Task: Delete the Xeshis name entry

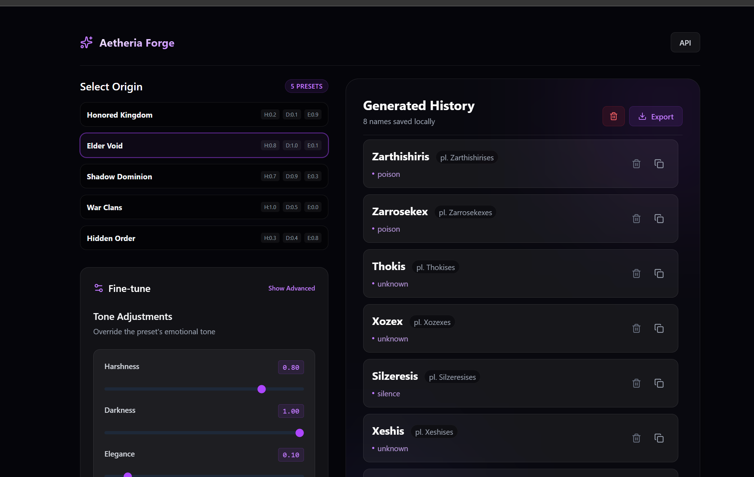Action: pos(636,438)
